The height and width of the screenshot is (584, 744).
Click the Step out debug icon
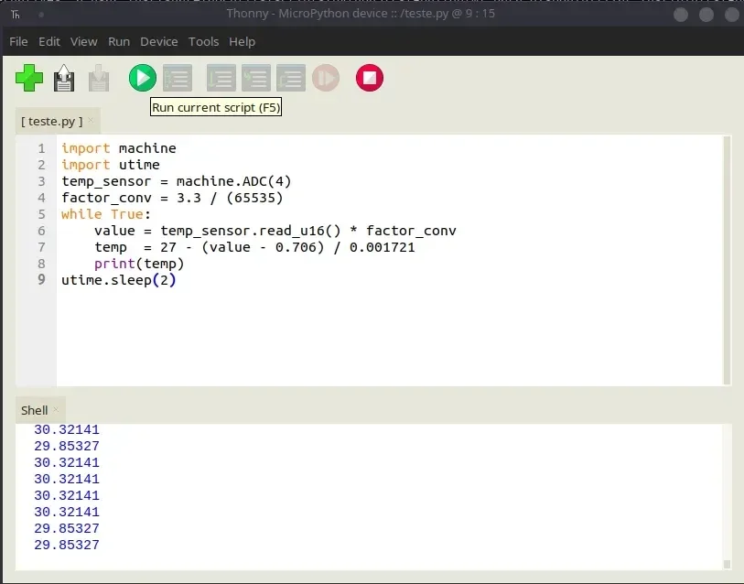(x=291, y=78)
